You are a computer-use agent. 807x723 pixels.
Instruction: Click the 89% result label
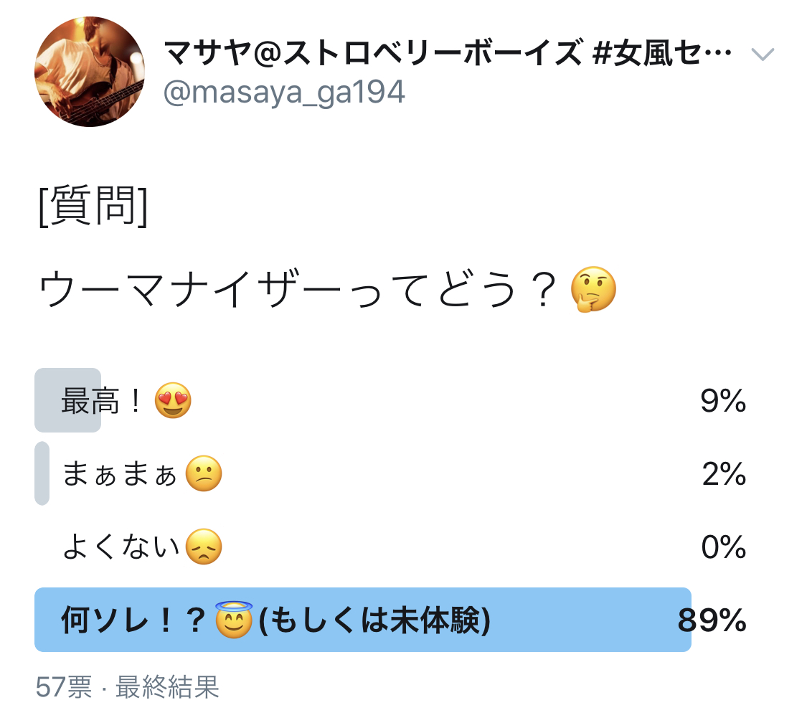click(712, 620)
